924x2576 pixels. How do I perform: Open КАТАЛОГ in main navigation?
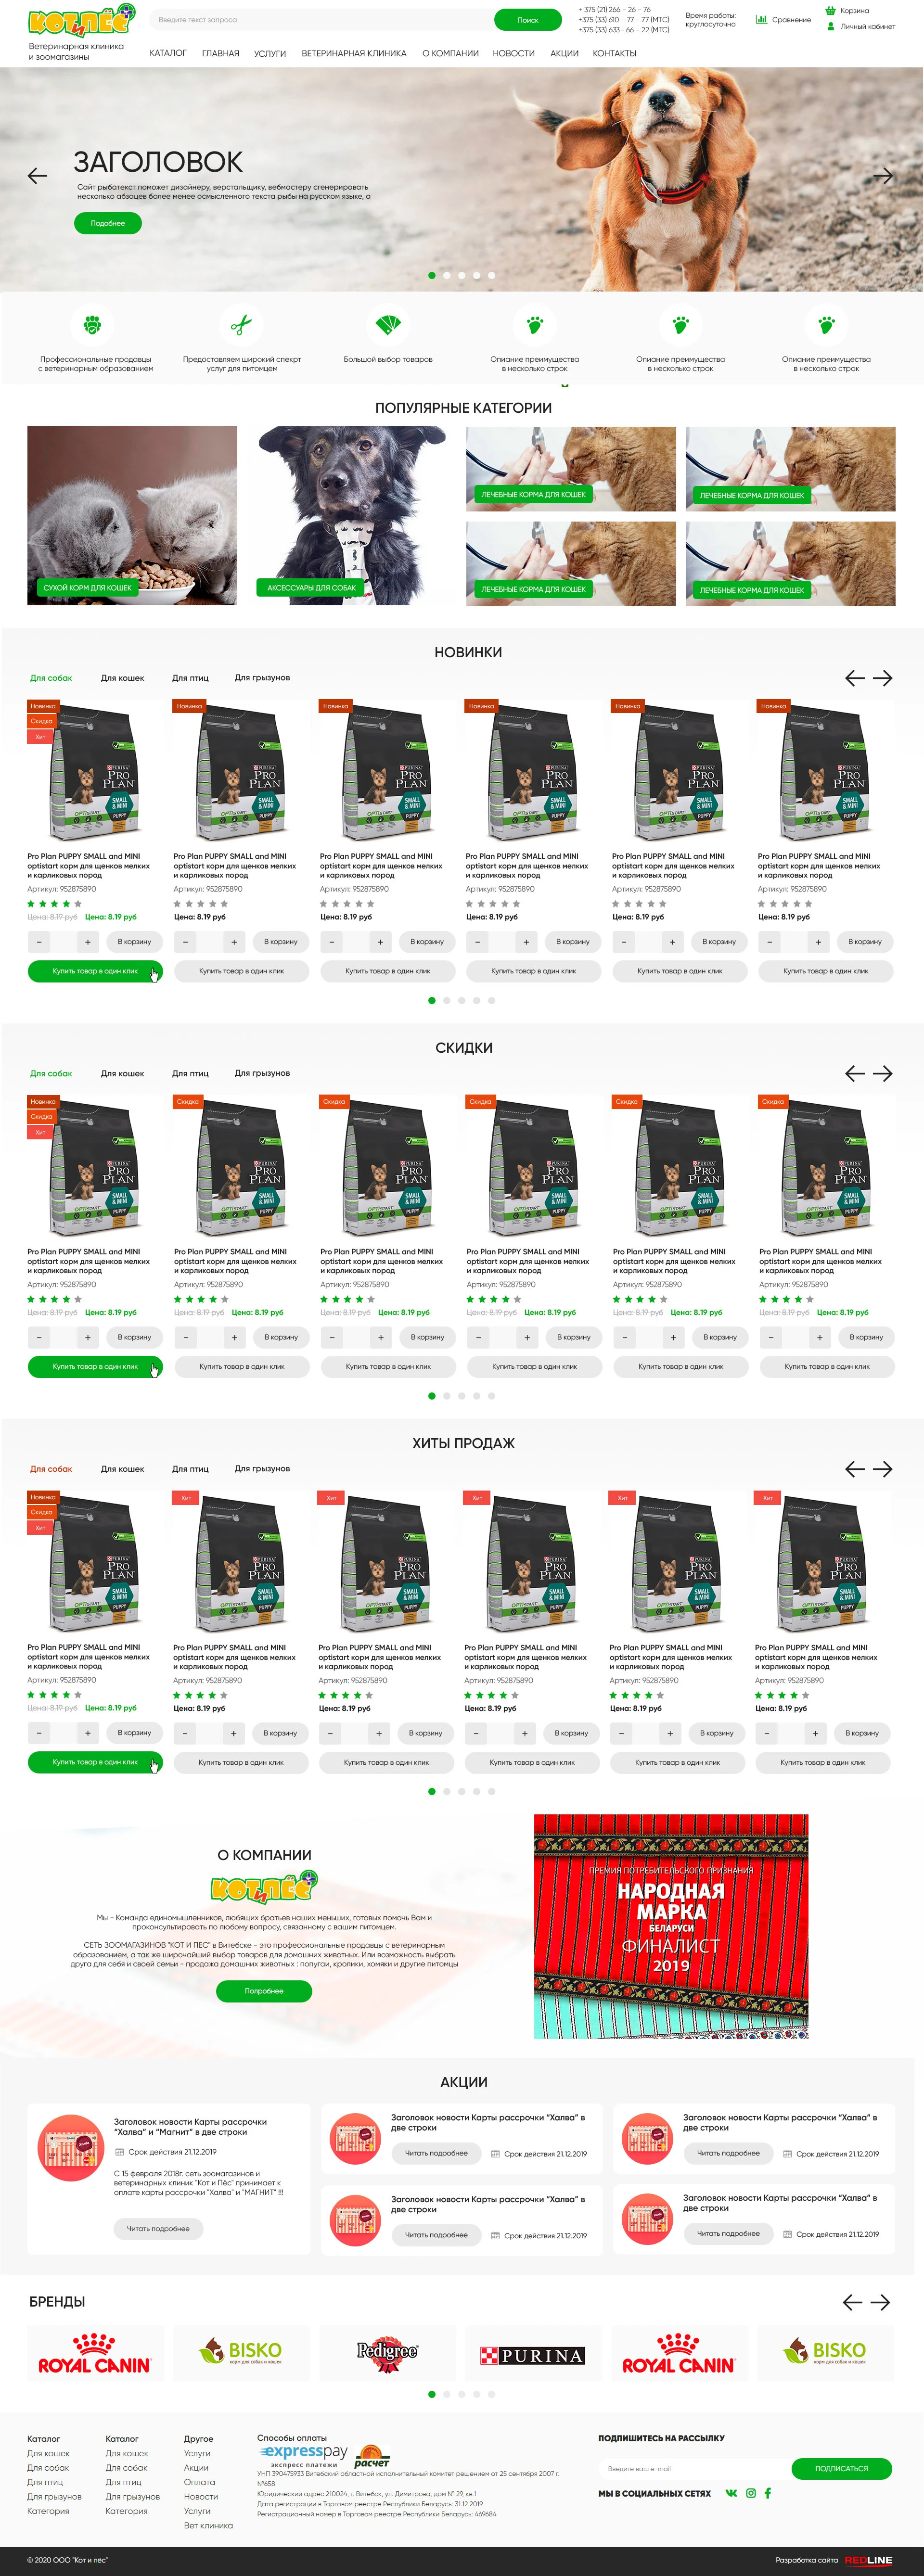pyautogui.click(x=168, y=53)
